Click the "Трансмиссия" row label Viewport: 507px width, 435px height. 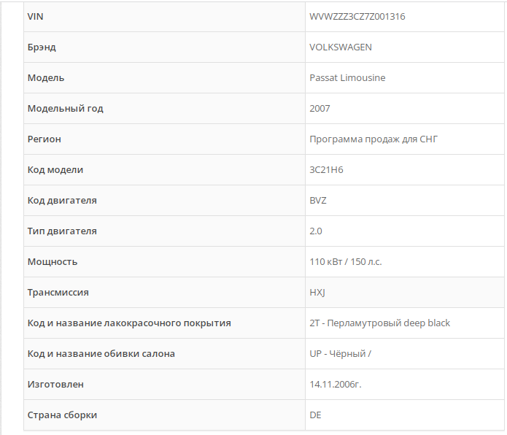[x=58, y=292]
